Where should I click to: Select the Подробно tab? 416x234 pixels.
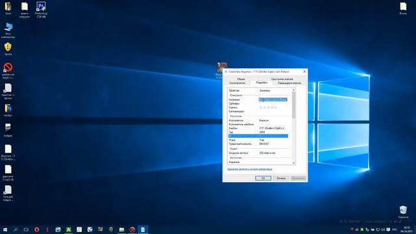[x=261, y=83]
